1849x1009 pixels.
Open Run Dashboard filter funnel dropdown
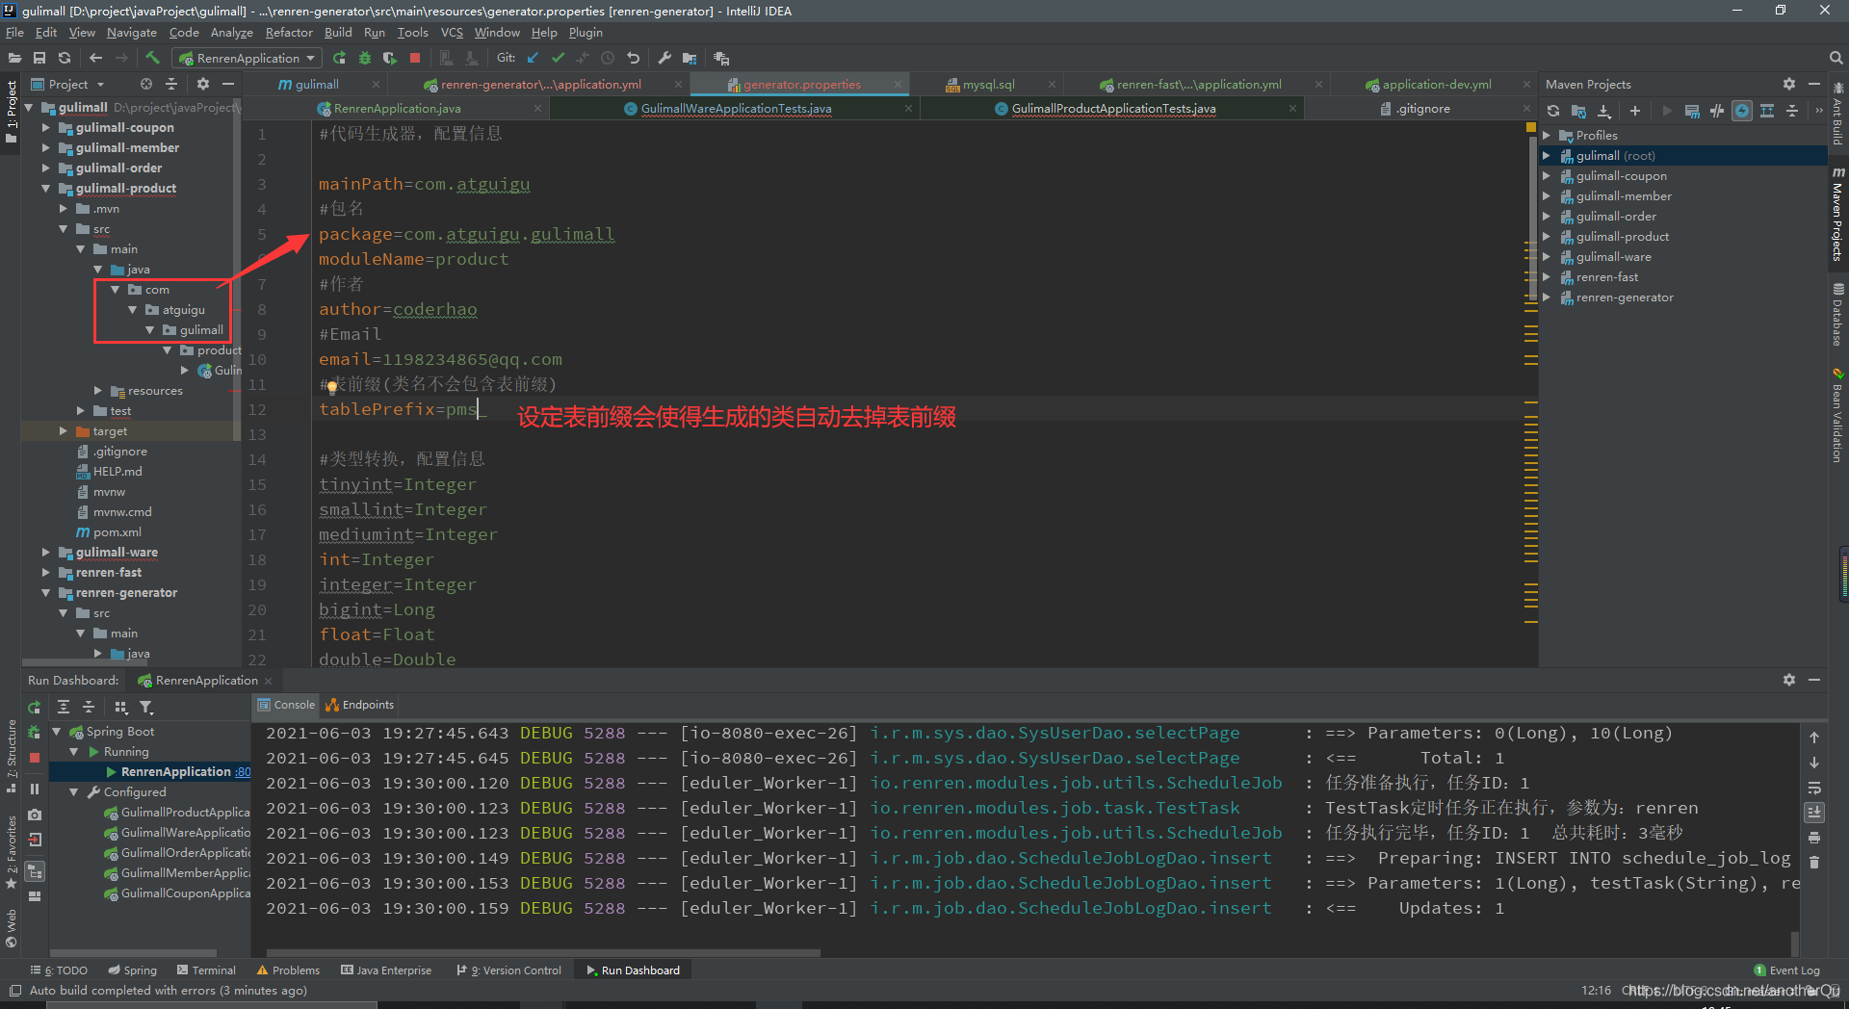146,707
